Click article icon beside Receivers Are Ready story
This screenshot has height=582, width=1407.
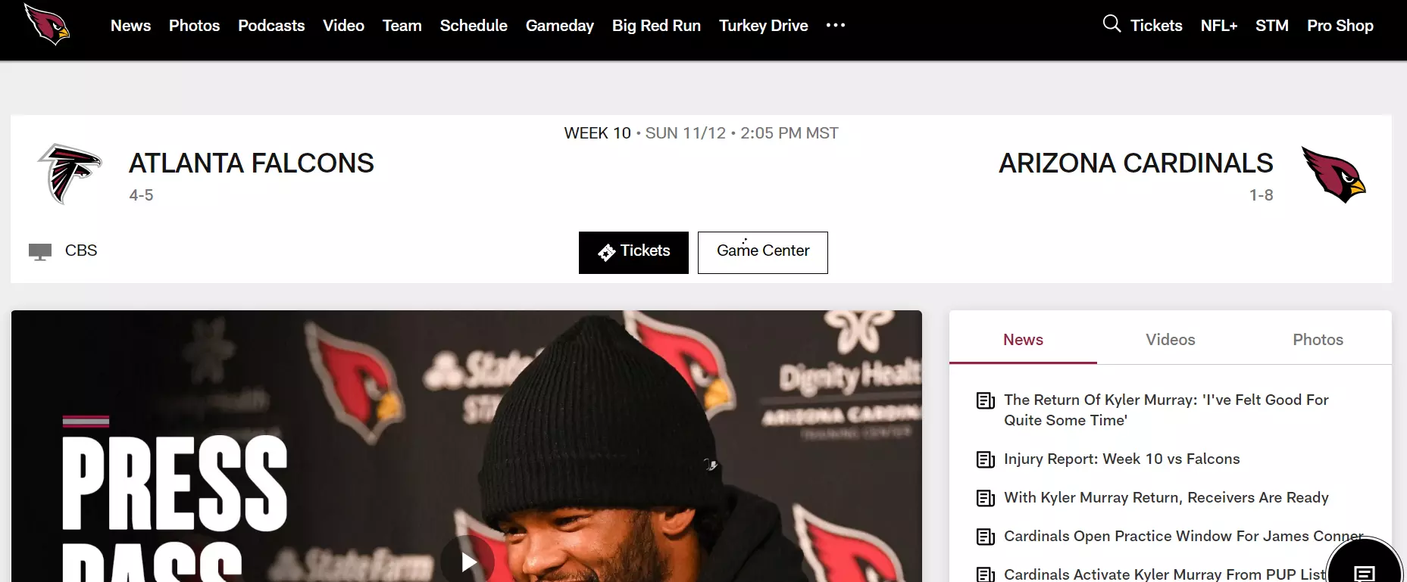pyautogui.click(x=985, y=498)
